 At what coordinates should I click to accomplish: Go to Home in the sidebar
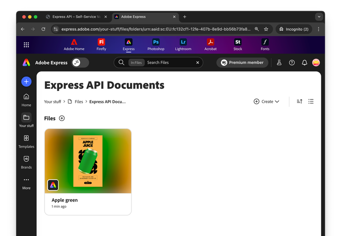click(x=26, y=100)
